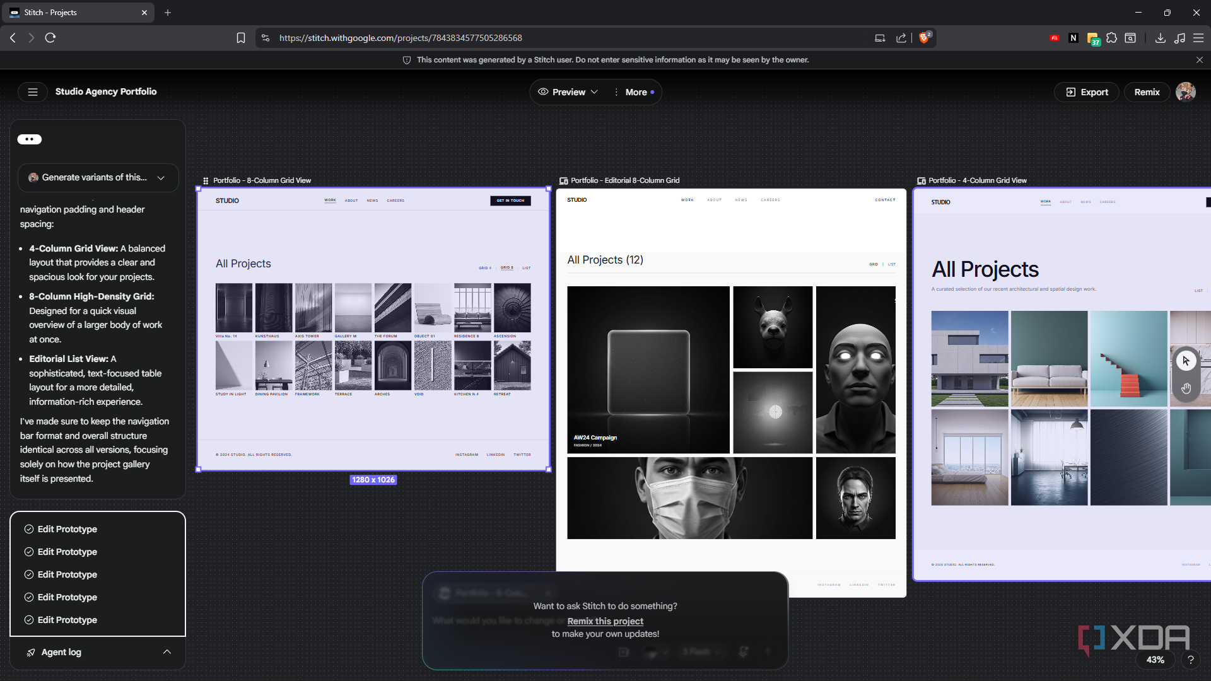Select the Portfolio - Editorial 8-Column Grid label
This screenshot has width=1211, height=681.
625,180
